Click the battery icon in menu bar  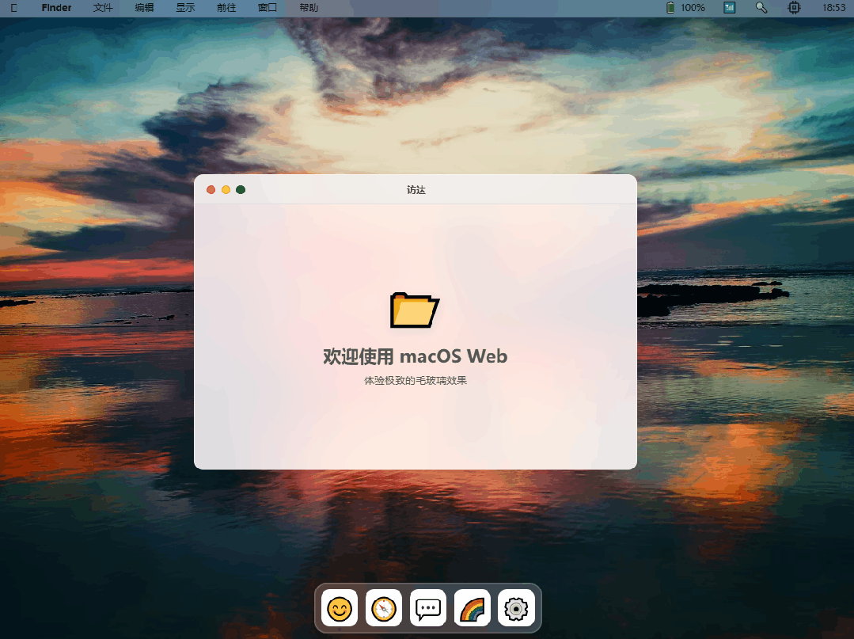click(x=670, y=8)
